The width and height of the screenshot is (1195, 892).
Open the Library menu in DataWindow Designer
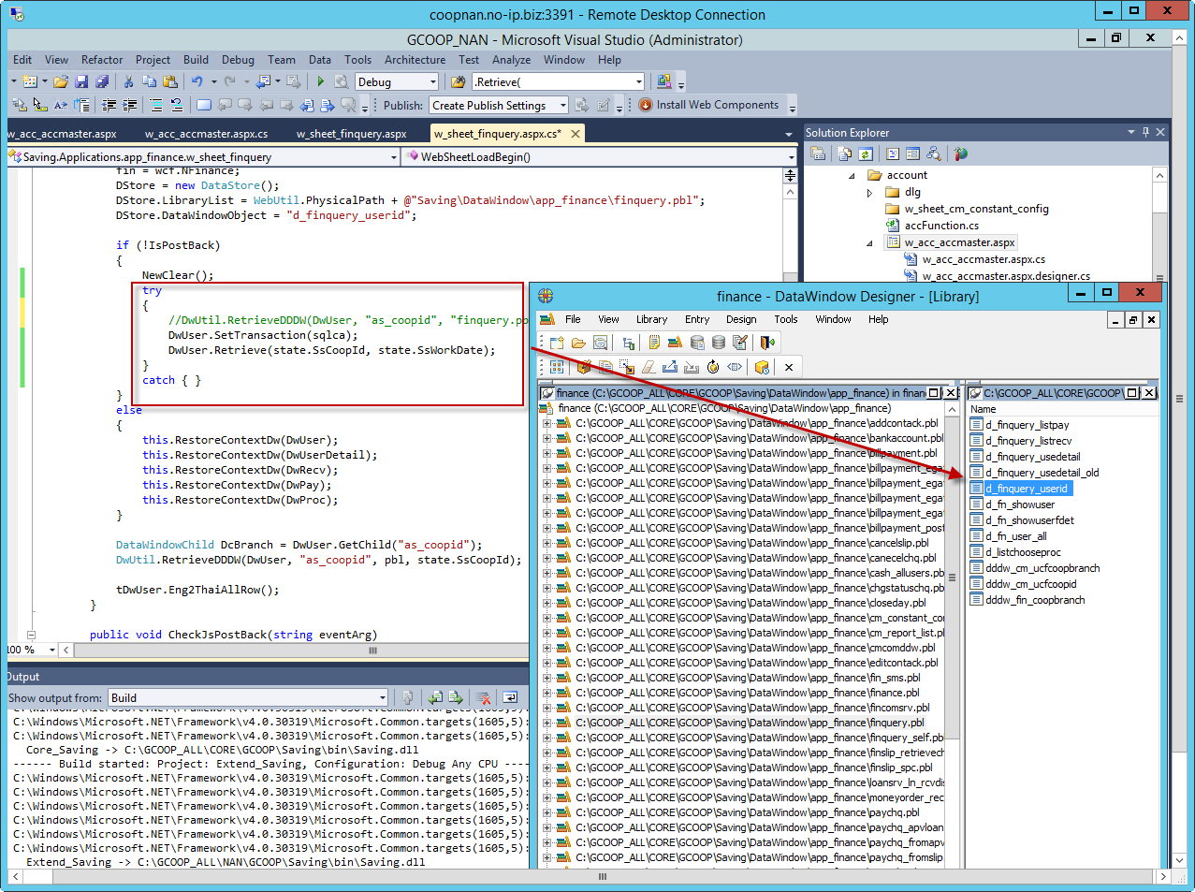(652, 319)
